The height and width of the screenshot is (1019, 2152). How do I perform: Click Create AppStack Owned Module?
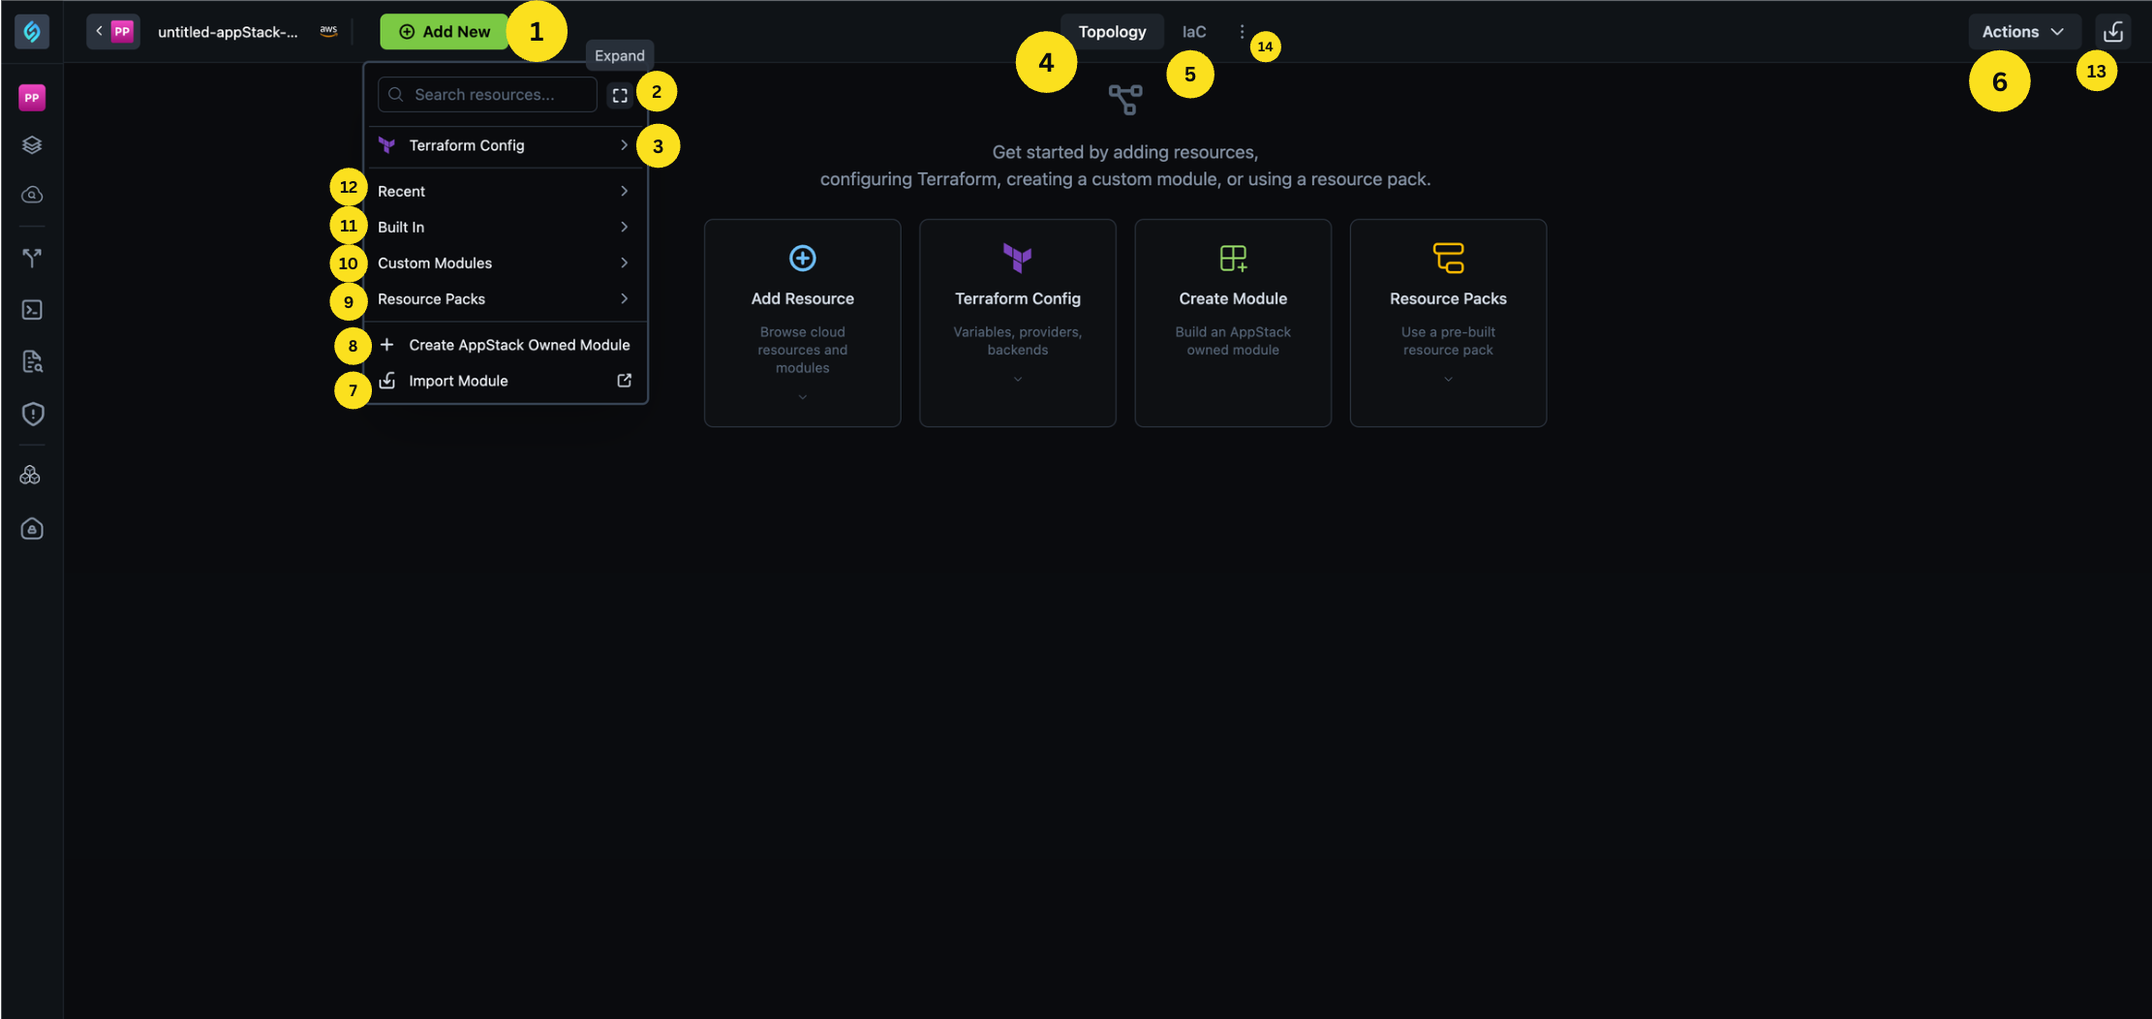pos(518,345)
